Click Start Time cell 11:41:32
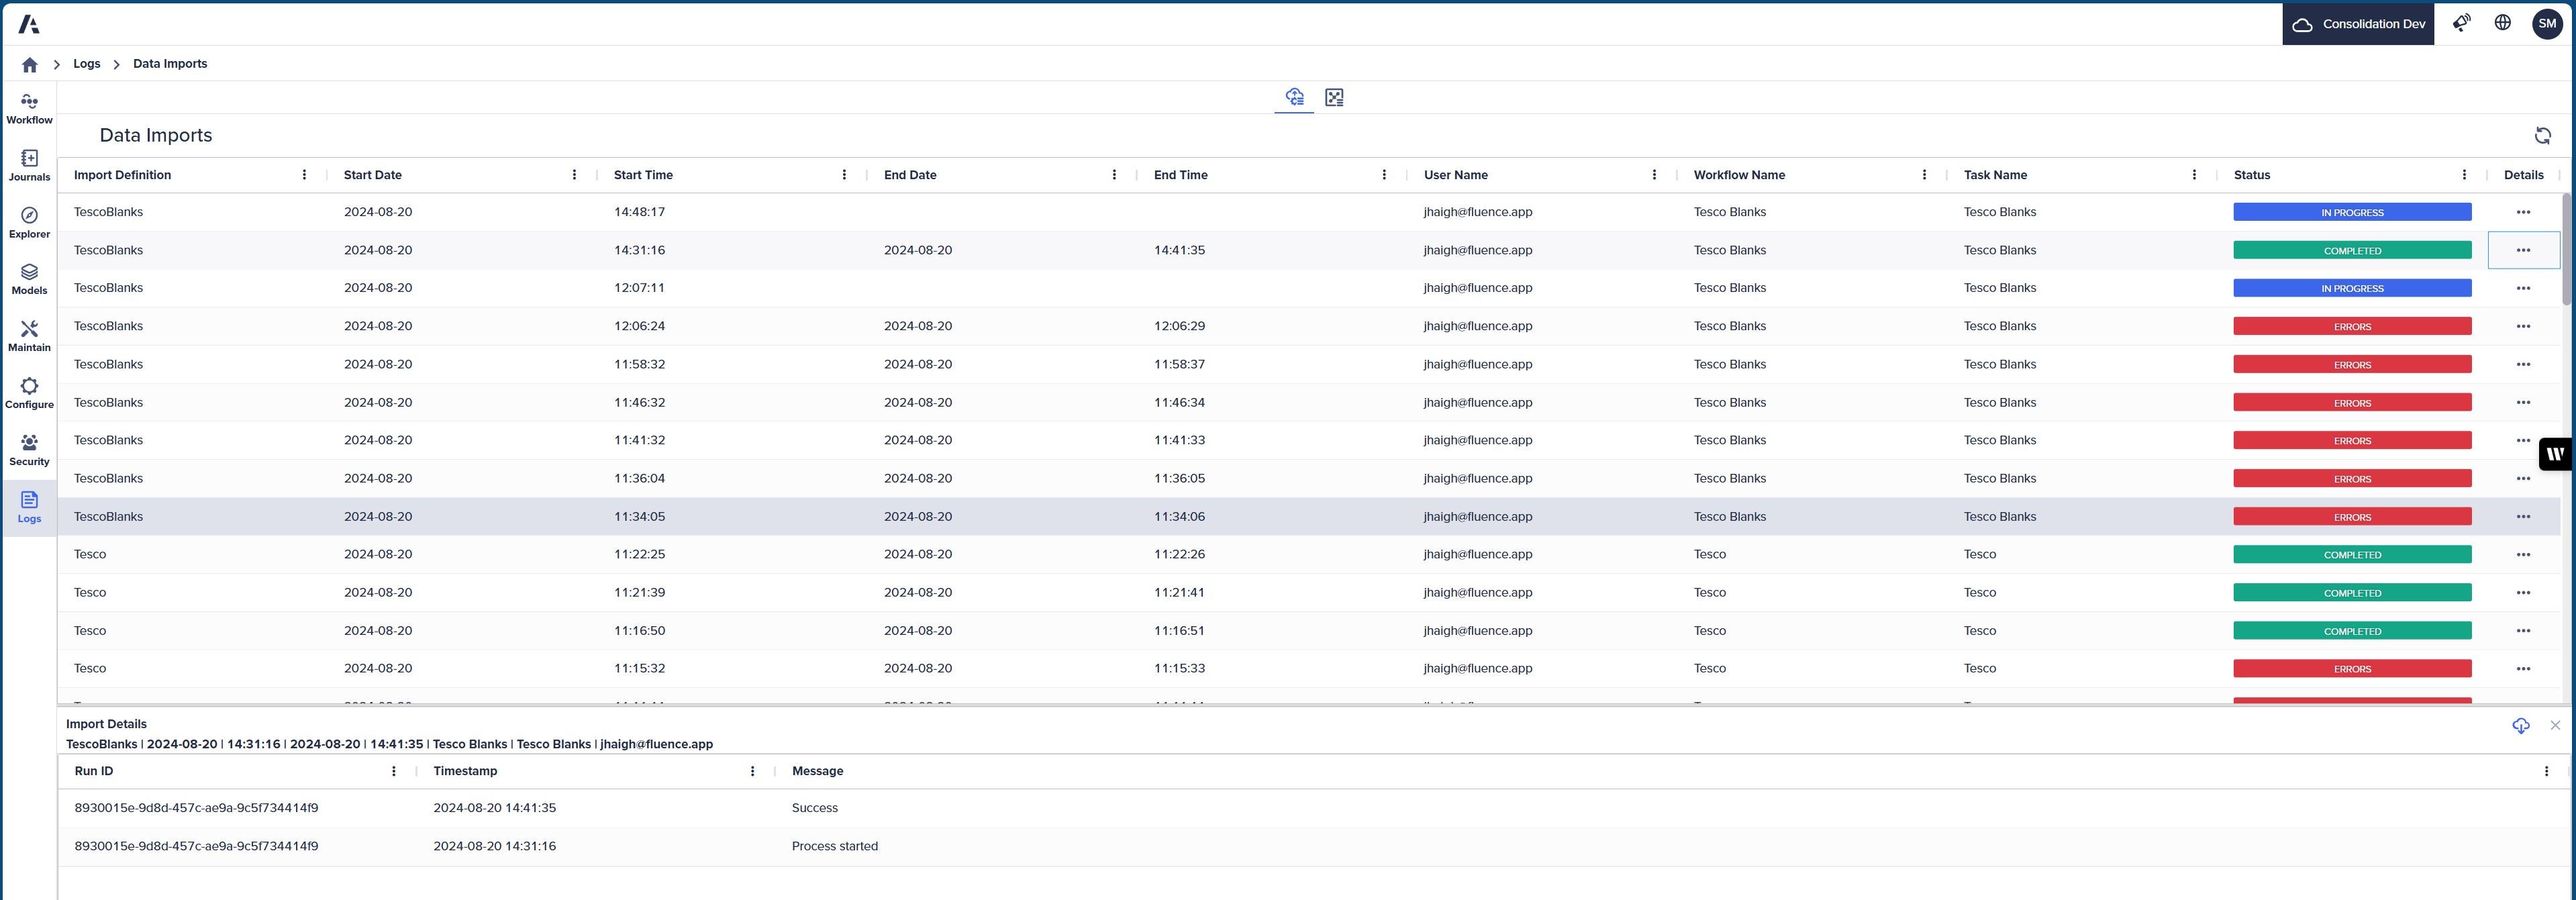This screenshot has width=2576, height=900. 639,440
